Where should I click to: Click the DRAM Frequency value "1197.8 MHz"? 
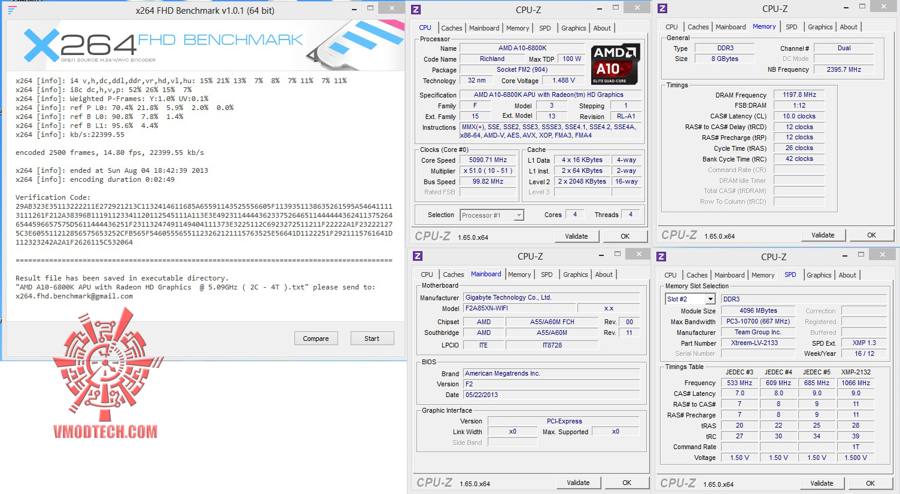tap(799, 95)
